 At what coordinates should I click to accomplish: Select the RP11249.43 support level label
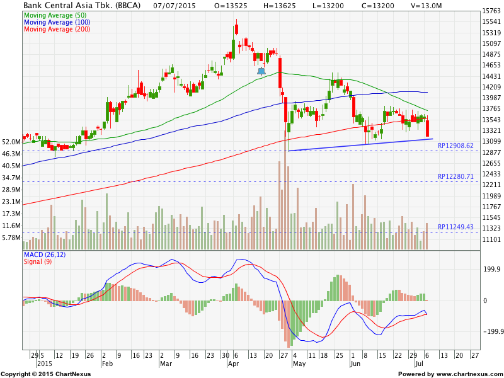click(x=455, y=227)
